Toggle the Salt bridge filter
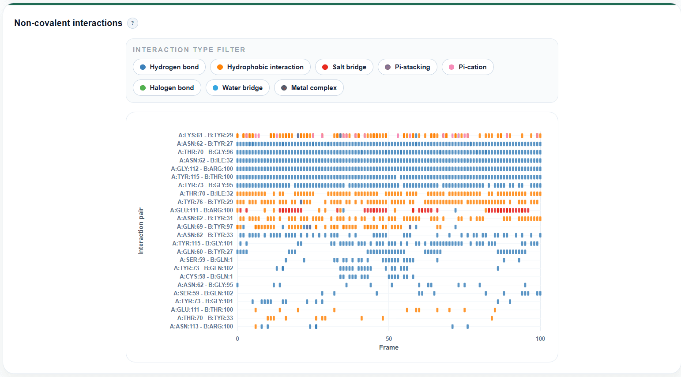This screenshot has width=681, height=377. click(x=344, y=67)
